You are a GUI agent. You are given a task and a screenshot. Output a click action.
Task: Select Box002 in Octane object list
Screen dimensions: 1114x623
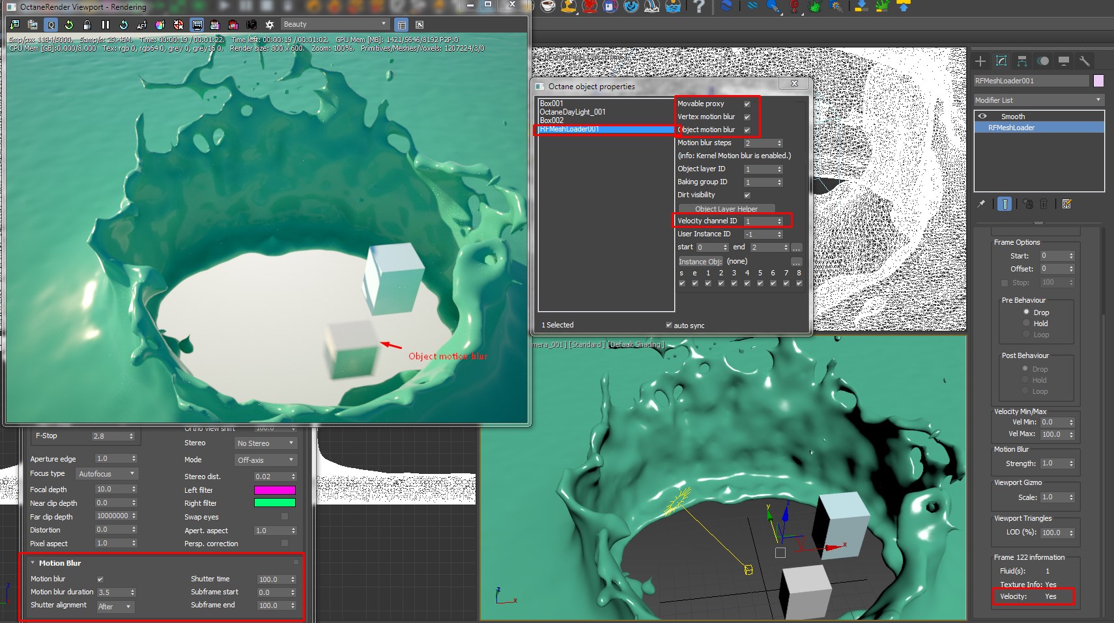pos(552,120)
